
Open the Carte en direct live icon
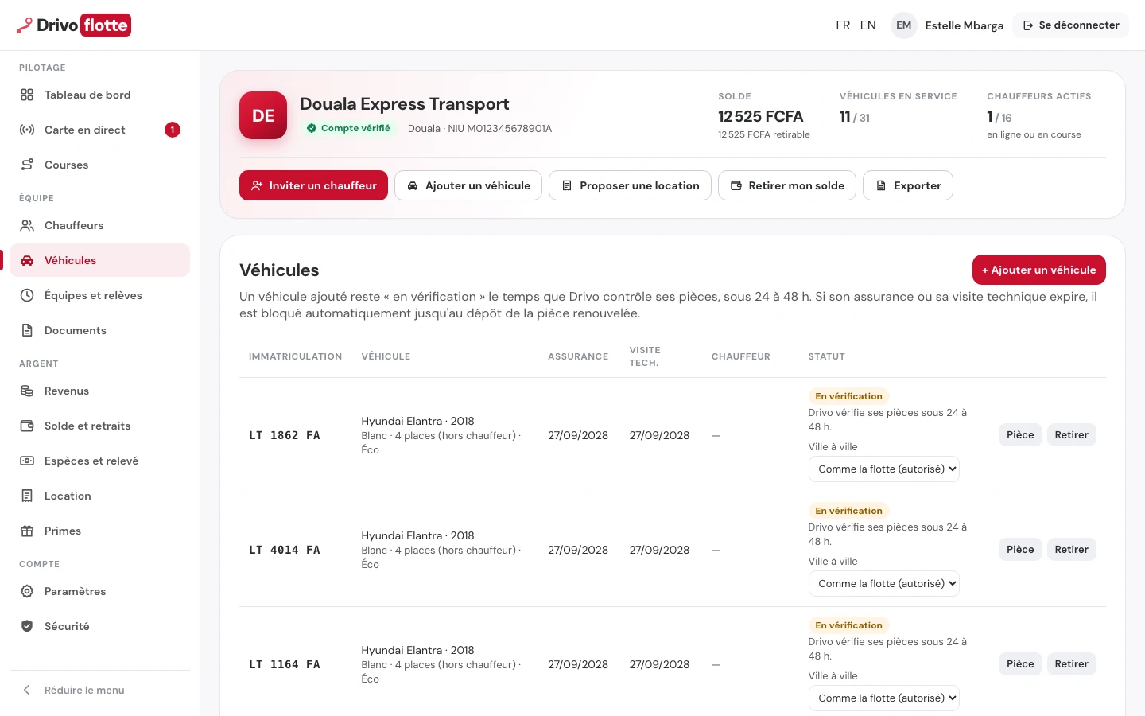[x=27, y=130]
